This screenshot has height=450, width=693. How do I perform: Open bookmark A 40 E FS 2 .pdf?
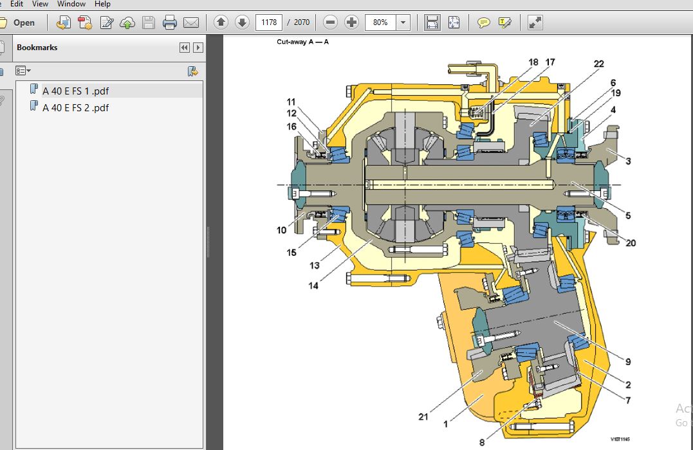pos(75,108)
